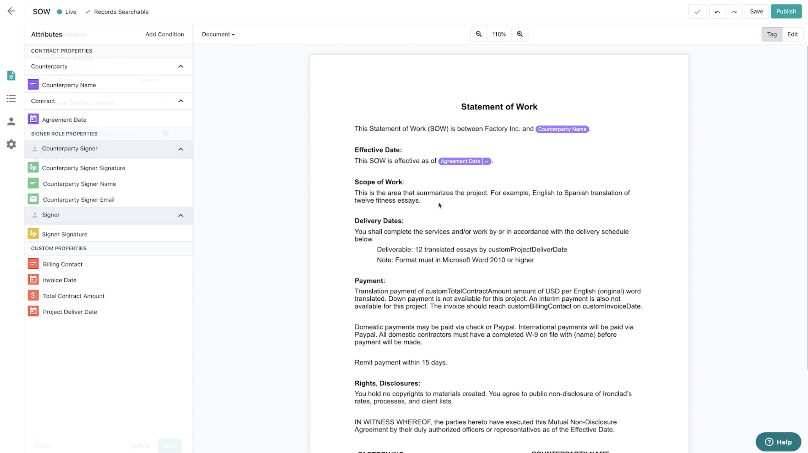Click the undo arrow icon
Viewport: 808px width, 453px height.
point(717,12)
